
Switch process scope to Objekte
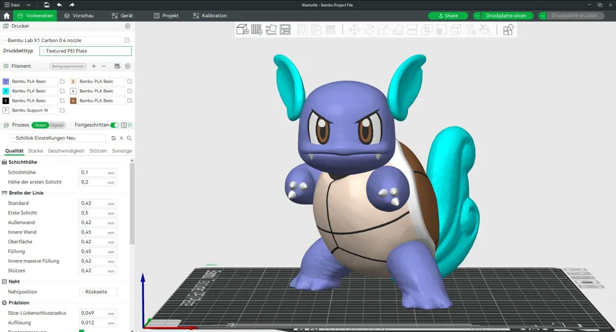pyautogui.click(x=57, y=125)
